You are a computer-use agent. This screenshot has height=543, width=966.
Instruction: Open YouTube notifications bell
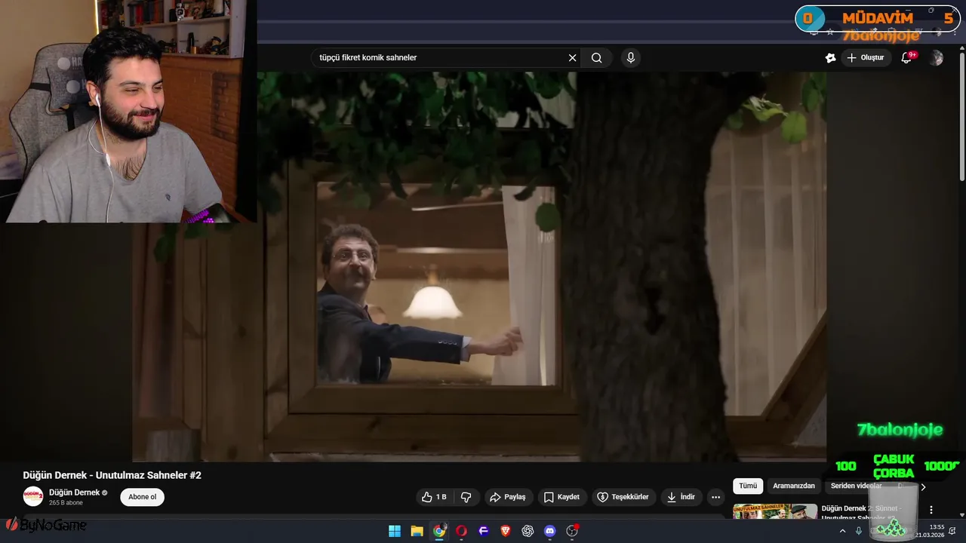(x=907, y=58)
